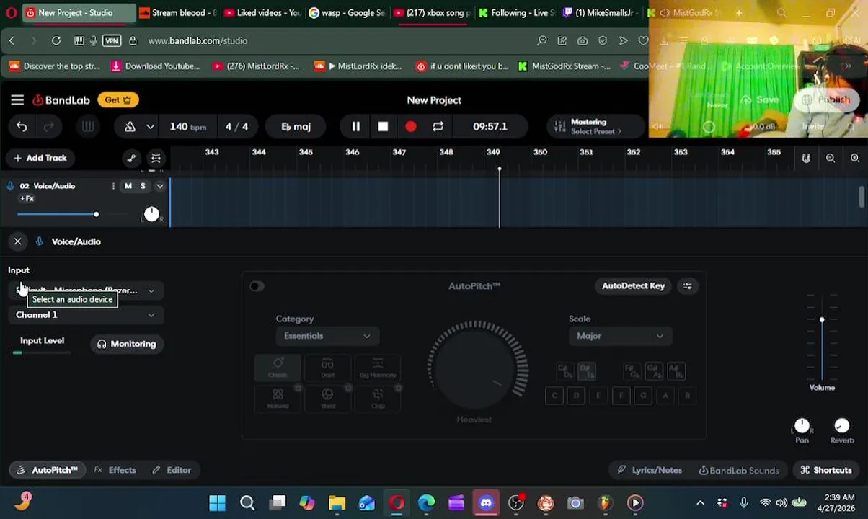Stop playback
The height and width of the screenshot is (519, 868).
[383, 127]
